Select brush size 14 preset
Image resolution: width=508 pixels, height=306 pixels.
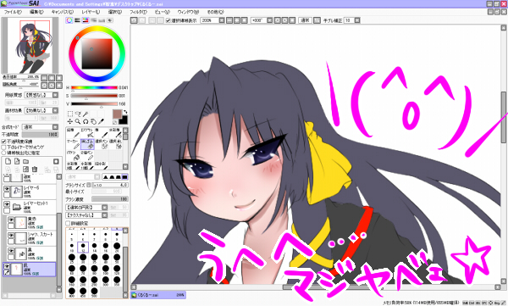(x=94, y=247)
